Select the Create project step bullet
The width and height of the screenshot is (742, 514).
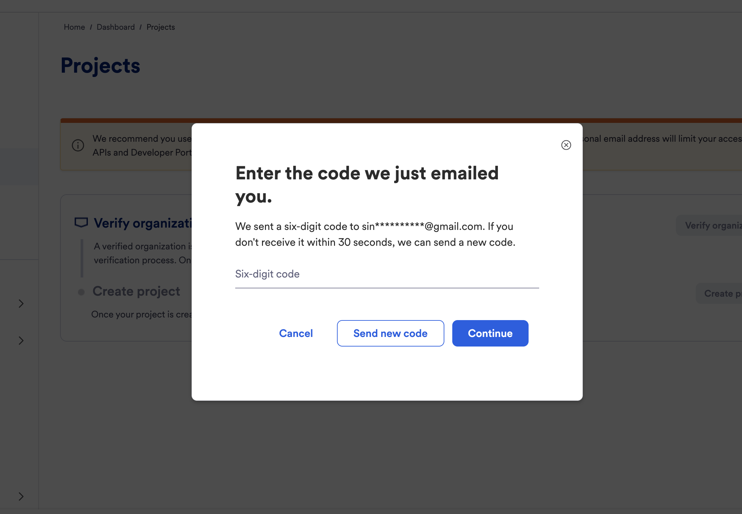81,292
